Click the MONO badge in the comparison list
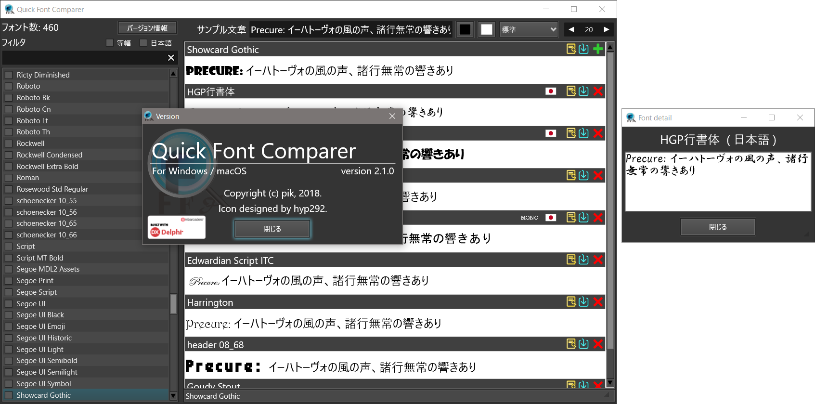This screenshot has height=404, width=815. point(530,218)
